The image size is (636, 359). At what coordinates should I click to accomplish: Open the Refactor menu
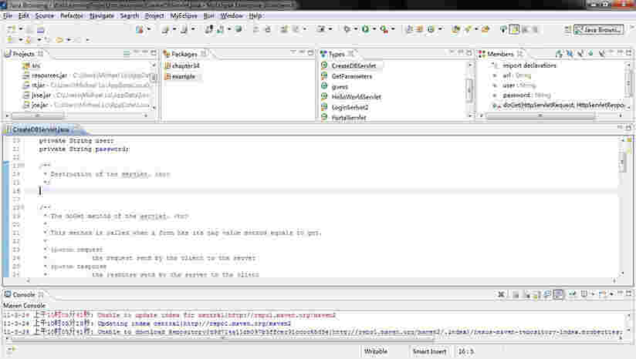point(71,15)
